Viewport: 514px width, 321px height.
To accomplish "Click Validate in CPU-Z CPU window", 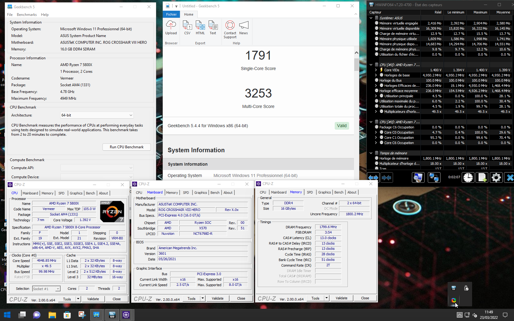I will tap(93, 299).
